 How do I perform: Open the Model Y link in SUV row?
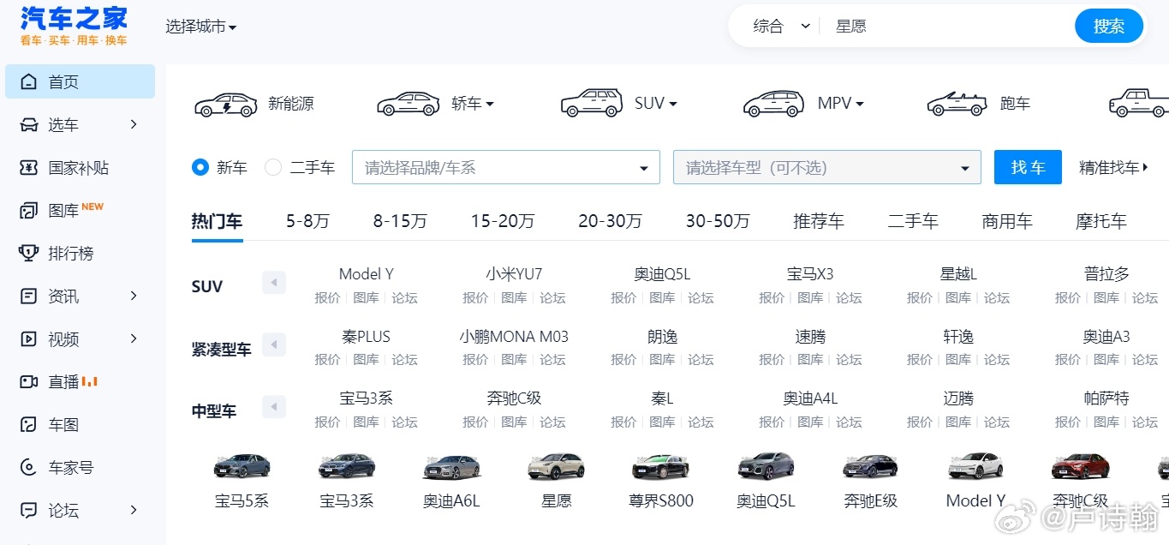pyautogui.click(x=367, y=274)
